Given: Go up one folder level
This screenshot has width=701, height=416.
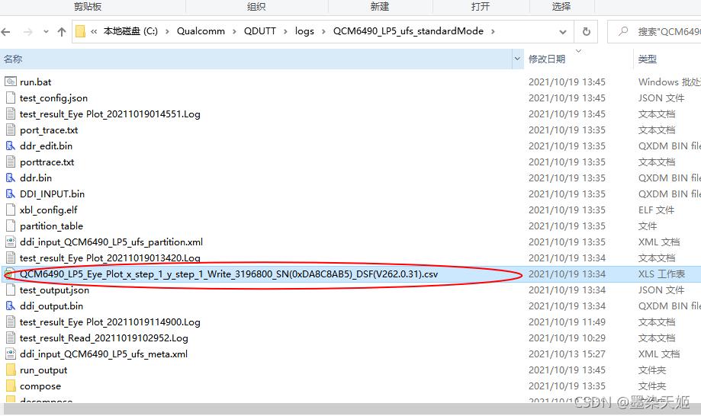Looking at the screenshot, I should pos(62,32).
